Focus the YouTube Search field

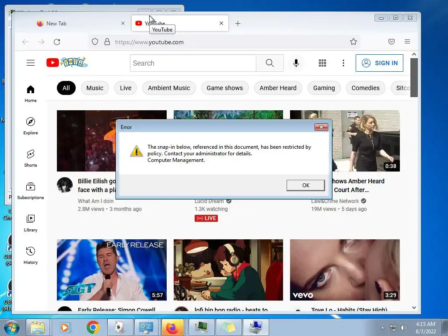pos(193,63)
